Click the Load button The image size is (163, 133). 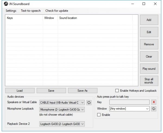20,91
